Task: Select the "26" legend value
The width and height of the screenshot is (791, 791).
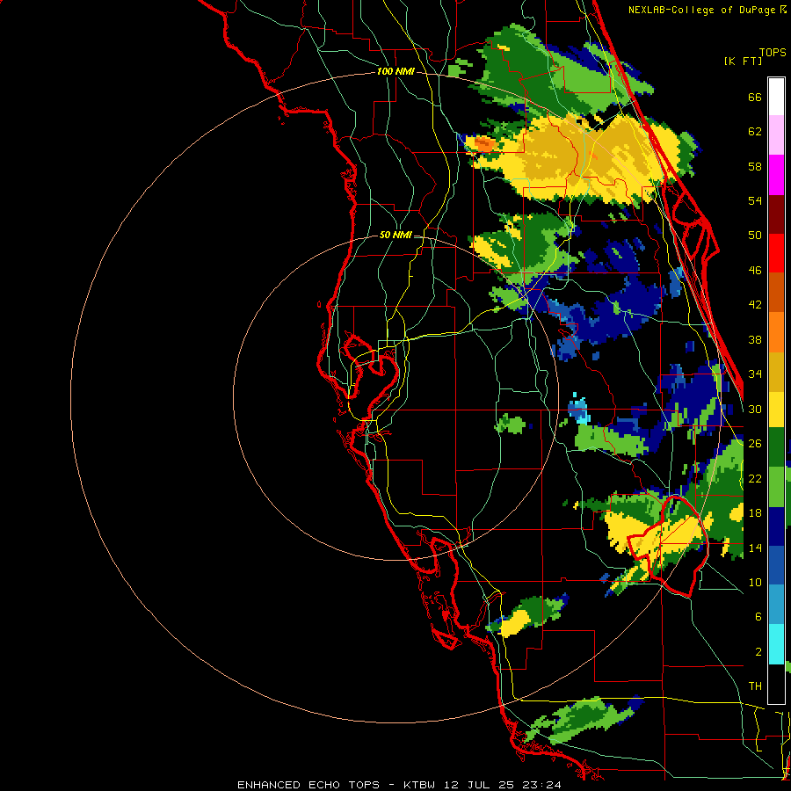Action: click(755, 444)
